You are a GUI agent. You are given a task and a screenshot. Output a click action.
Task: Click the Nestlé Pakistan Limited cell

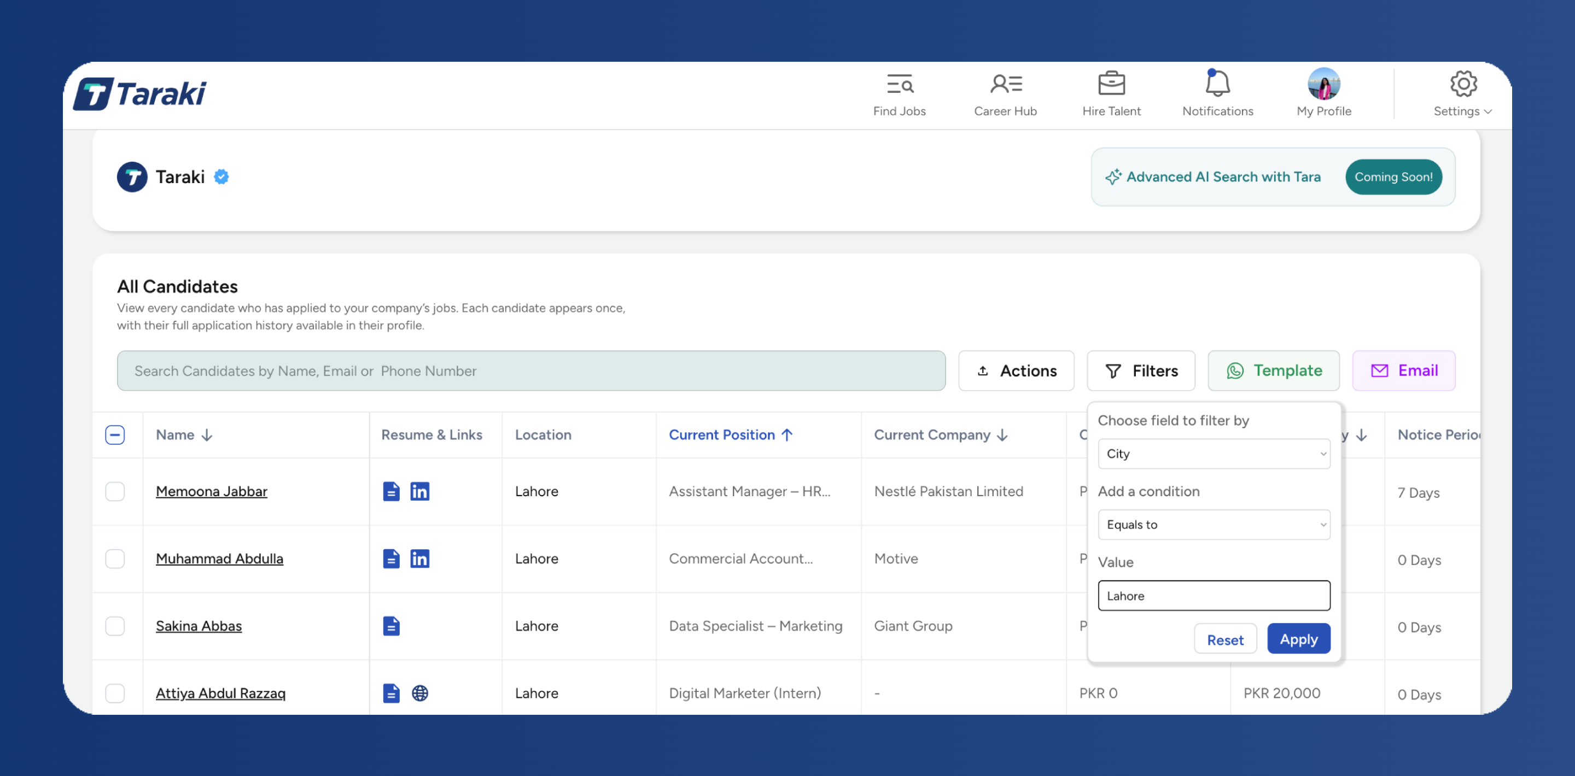tap(948, 491)
